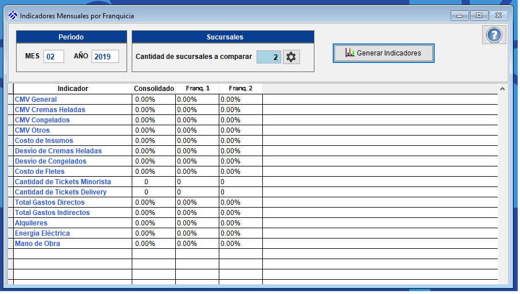The height and width of the screenshot is (294, 520).
Task: Open the CMV General indicator link
Action: [36, 100]
